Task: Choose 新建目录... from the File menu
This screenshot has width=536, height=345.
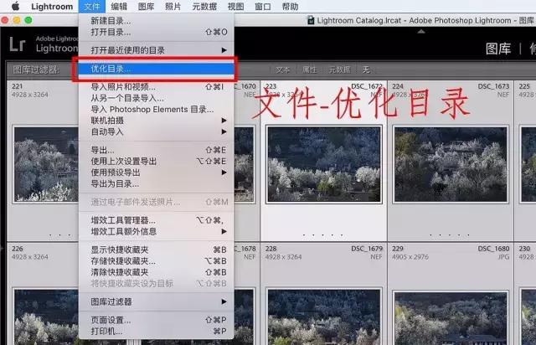Action: coord(157,21)
